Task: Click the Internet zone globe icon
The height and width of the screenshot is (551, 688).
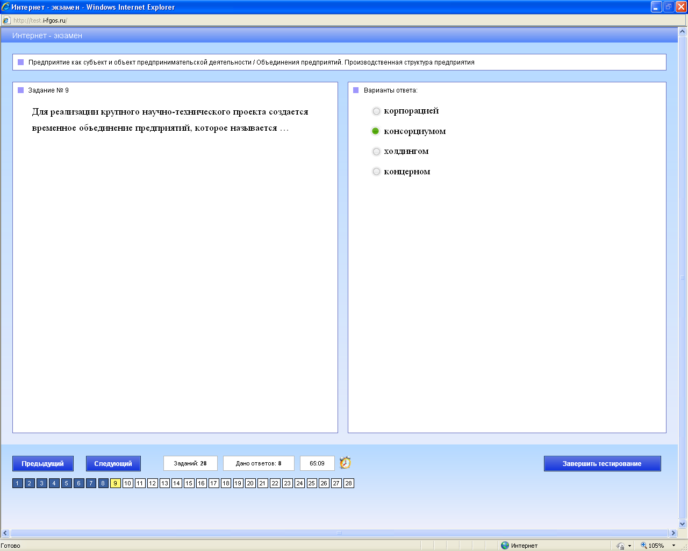Action: coord(505,546)
